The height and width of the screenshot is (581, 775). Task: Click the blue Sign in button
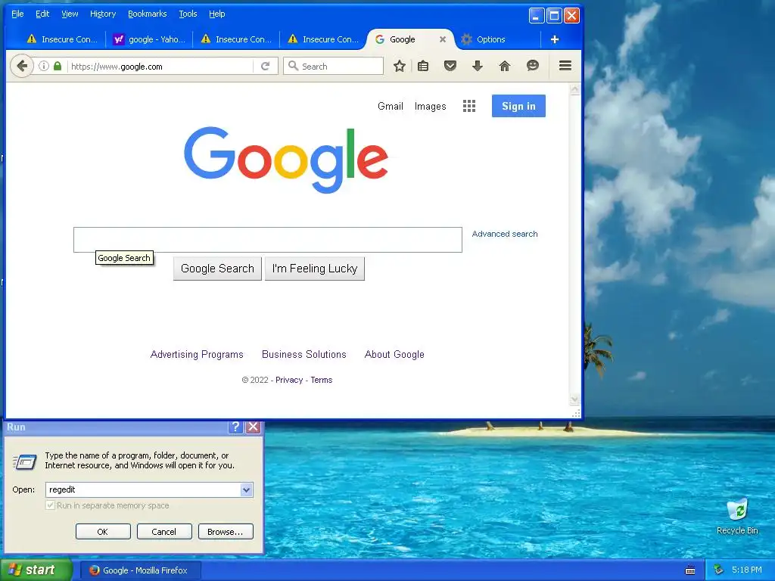tap(518, 106)
